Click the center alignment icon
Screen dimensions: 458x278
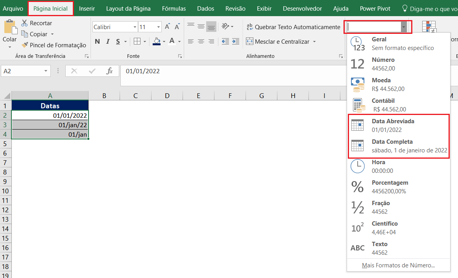201,41
